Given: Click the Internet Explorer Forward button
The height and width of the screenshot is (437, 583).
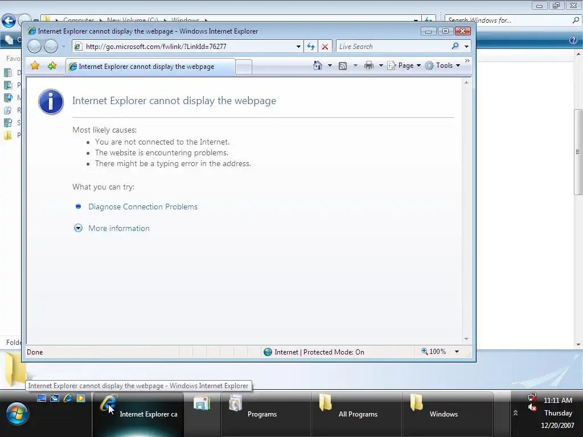Looking at the screenshot, I should (51, 47).
